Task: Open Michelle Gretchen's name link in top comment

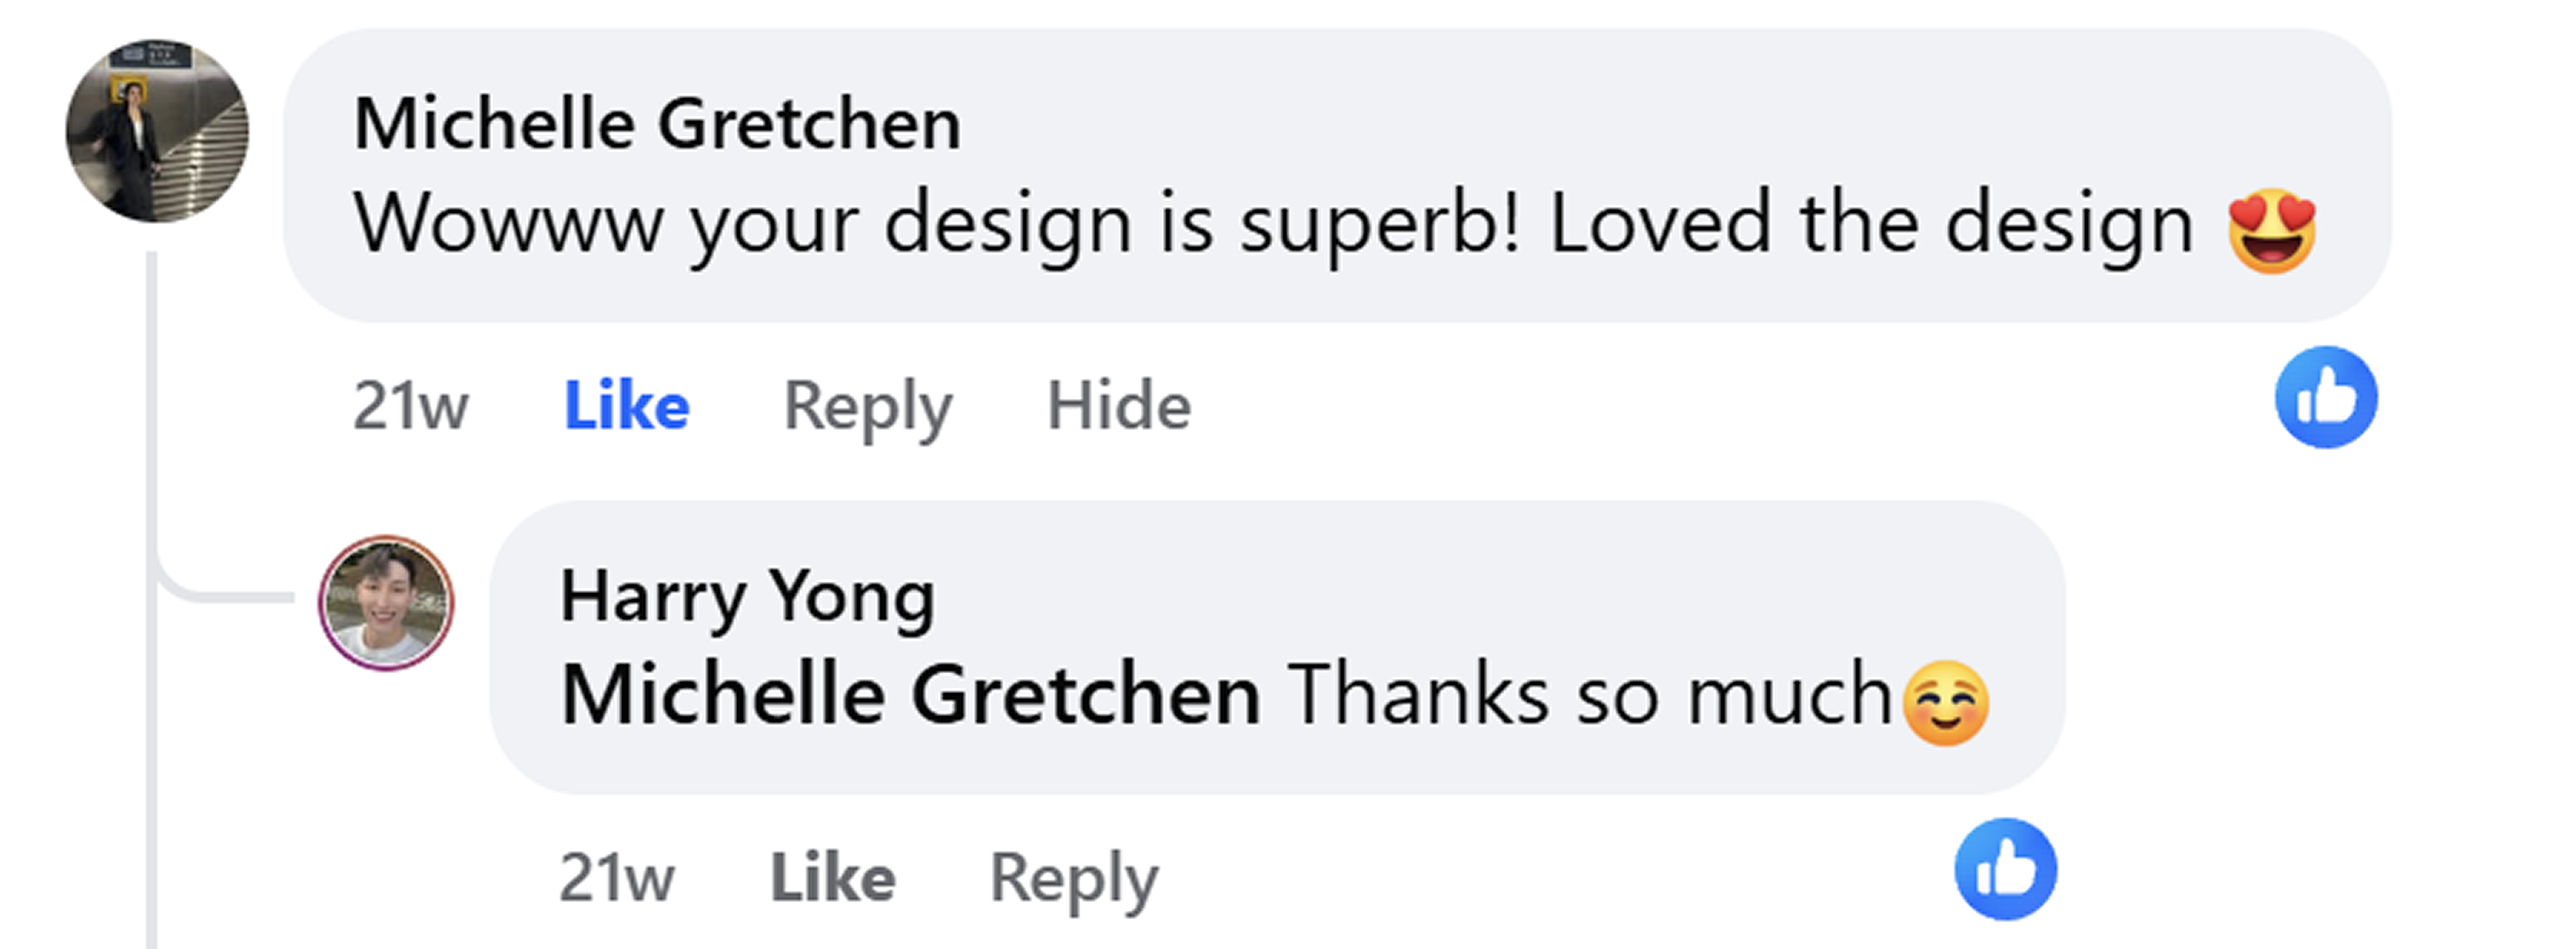Action: 657,124
